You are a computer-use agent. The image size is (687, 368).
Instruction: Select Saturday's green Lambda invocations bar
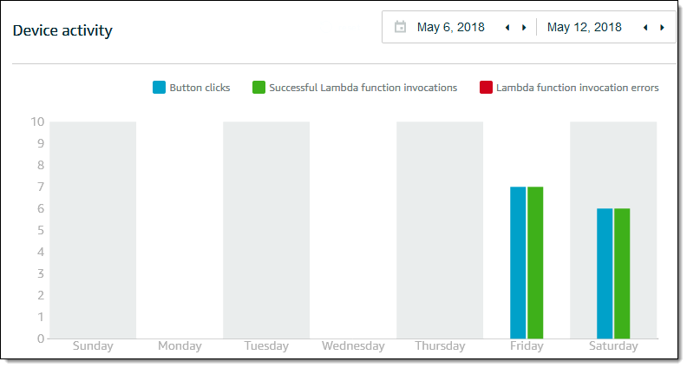(622, 273)
